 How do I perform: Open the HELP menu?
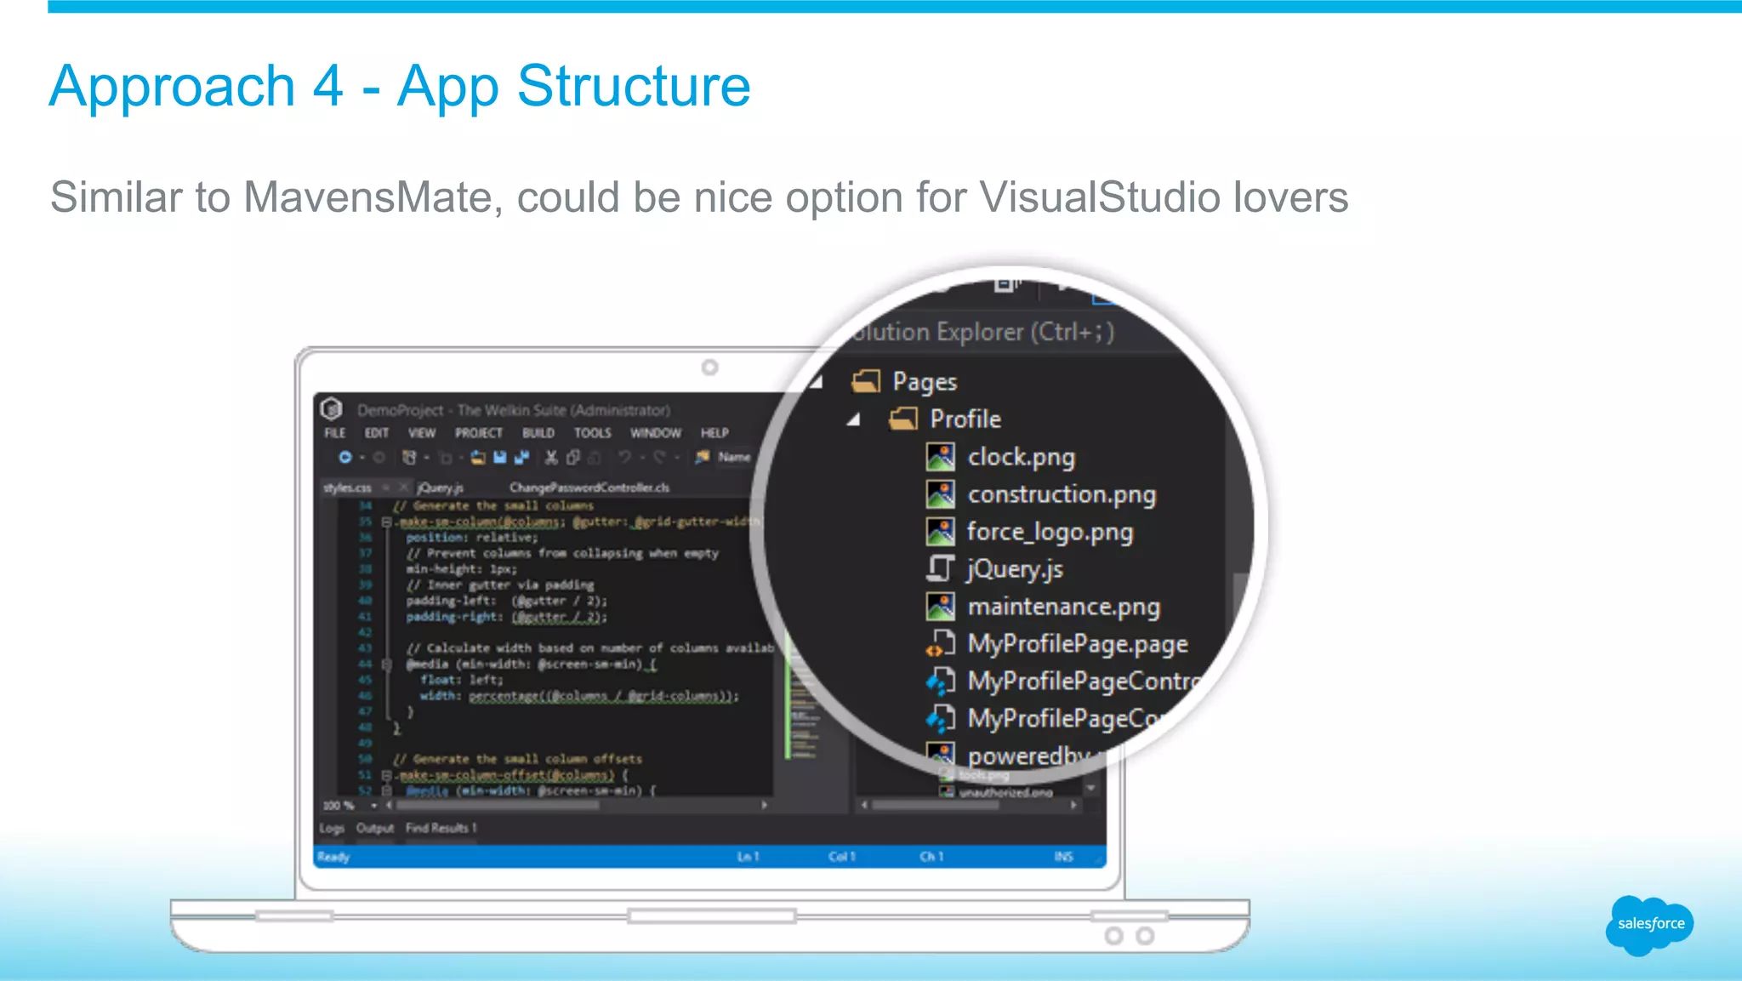714,433
